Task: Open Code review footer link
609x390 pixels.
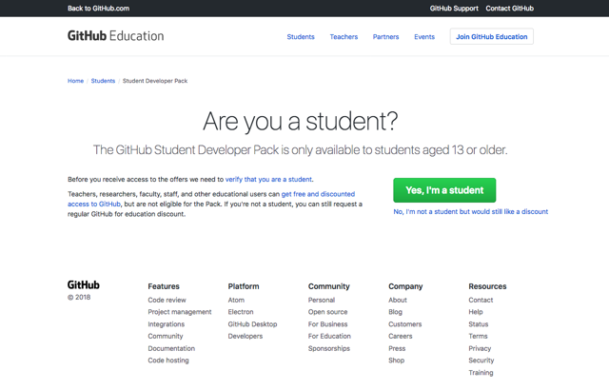Action: click(x=167, y=300)
